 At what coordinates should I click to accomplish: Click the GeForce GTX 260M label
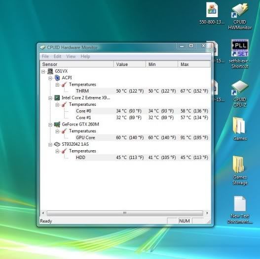tap(80, 124)
